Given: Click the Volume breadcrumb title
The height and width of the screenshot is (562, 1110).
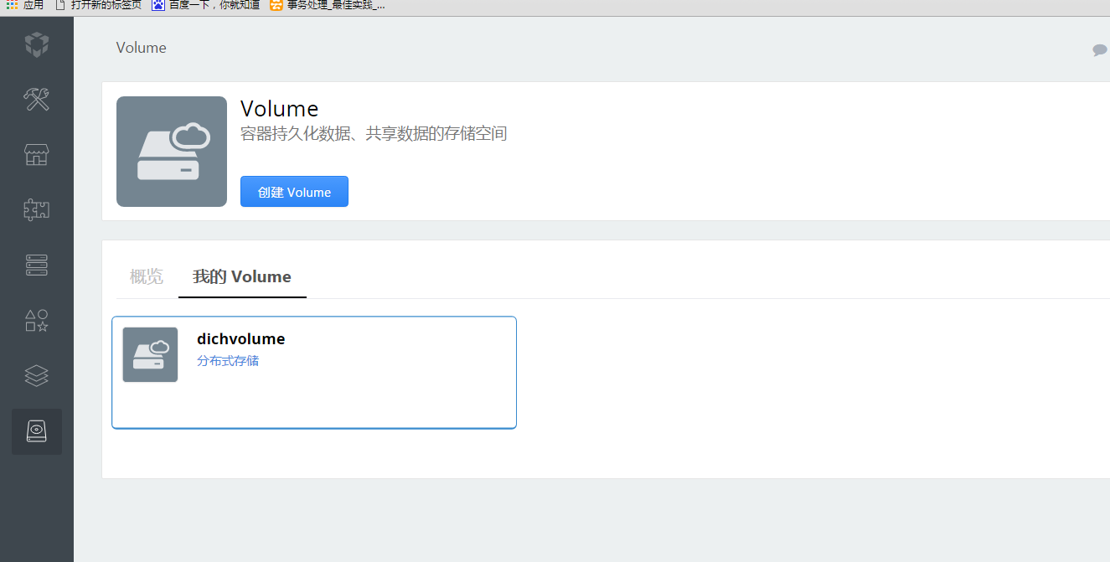Looking at the screenshot, I should tap(142, 48).
